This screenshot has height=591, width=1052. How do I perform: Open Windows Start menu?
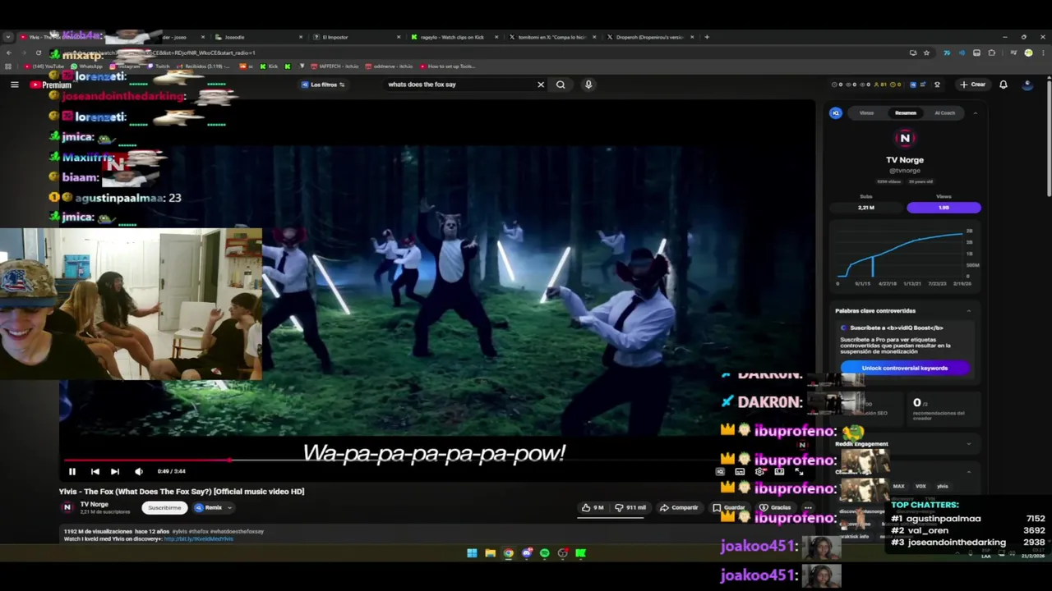472,553
